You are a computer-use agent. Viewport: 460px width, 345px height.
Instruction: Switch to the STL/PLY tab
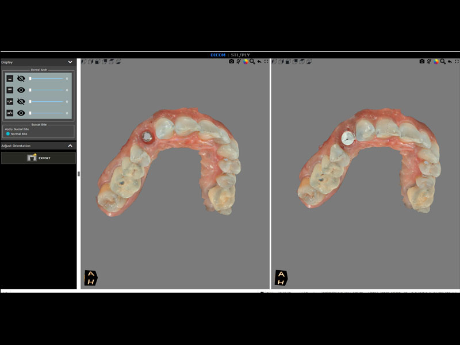(x=240, y=55)
